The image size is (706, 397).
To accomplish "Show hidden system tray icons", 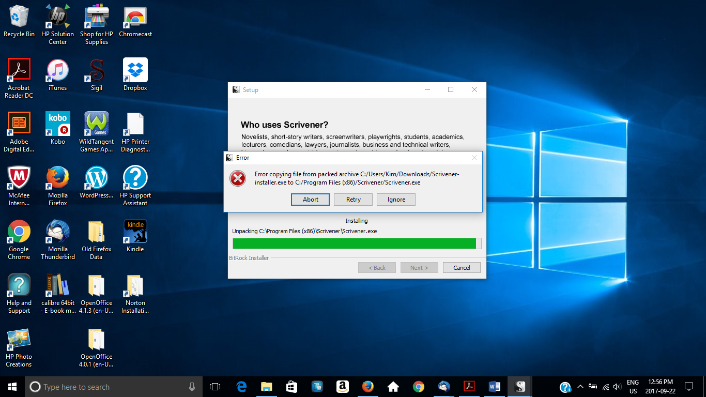I will point(580,387).
